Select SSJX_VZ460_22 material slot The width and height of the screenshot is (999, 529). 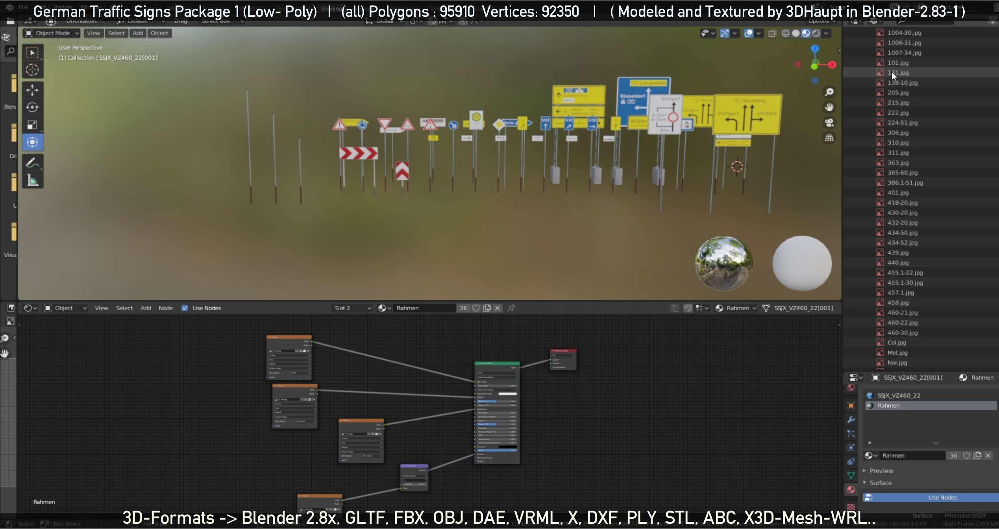(x=931, y=396)
